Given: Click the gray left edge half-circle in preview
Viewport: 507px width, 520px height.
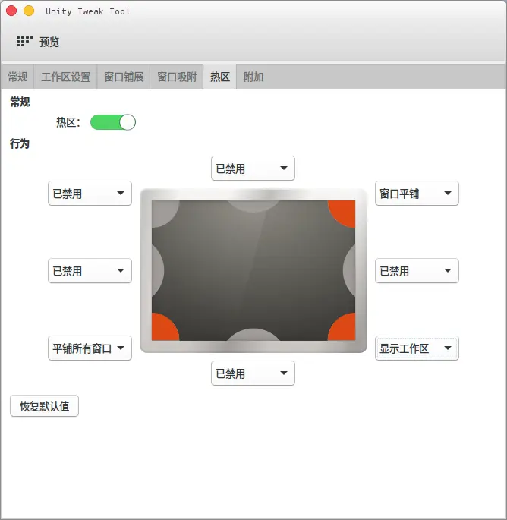Looking at the screenshot, I should [x=157, y=270].
